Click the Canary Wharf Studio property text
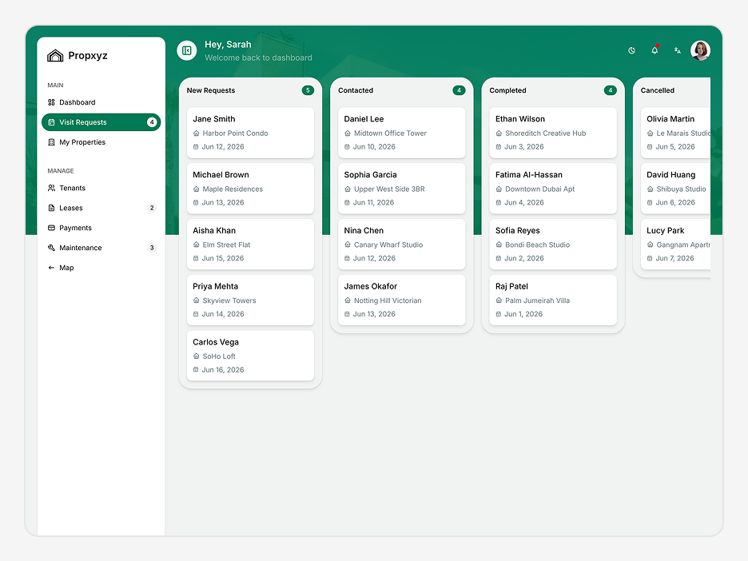The width and height of the screenshot is (748, 561). [x=388, y=245]
